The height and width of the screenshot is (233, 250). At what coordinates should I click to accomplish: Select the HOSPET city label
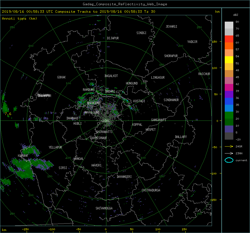[151, 130]
